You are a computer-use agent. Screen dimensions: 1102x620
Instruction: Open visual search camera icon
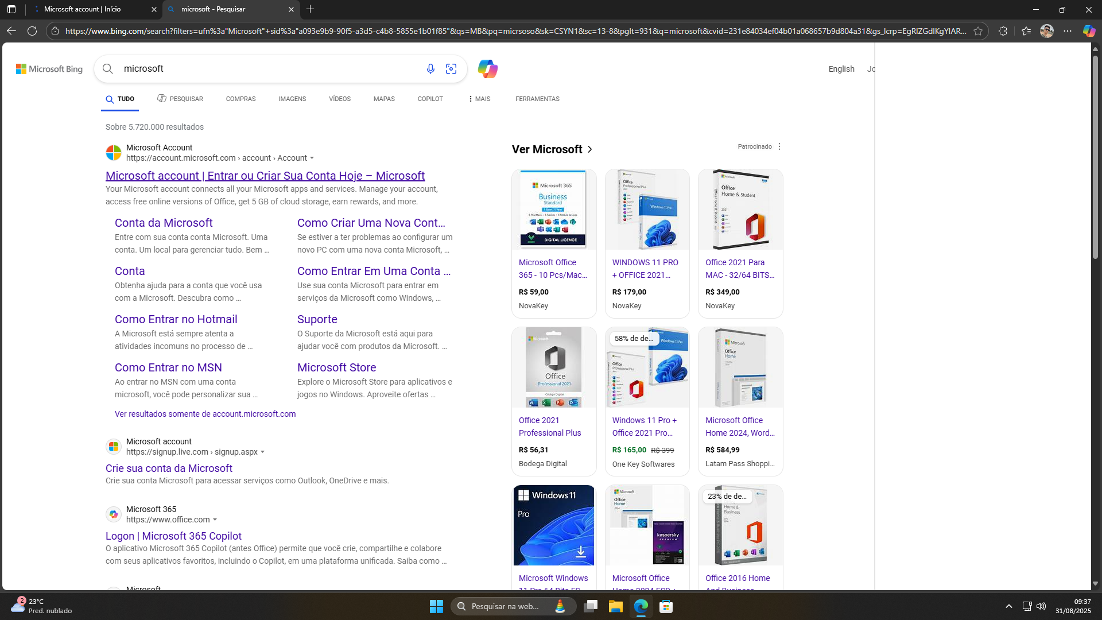point(451,69)
